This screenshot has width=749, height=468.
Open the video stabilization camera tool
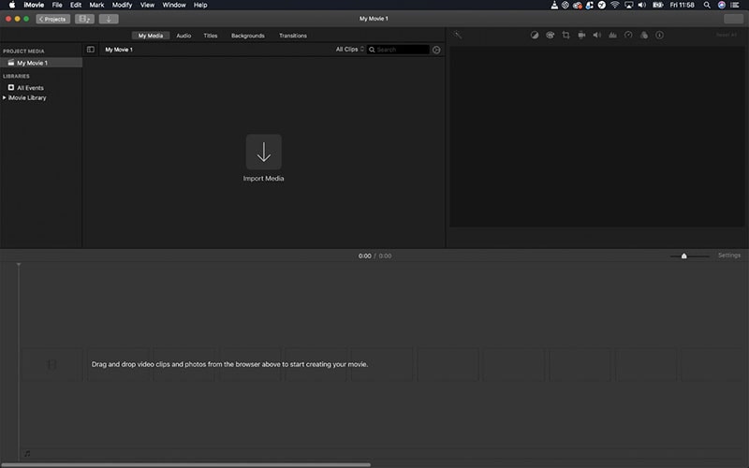581,35
